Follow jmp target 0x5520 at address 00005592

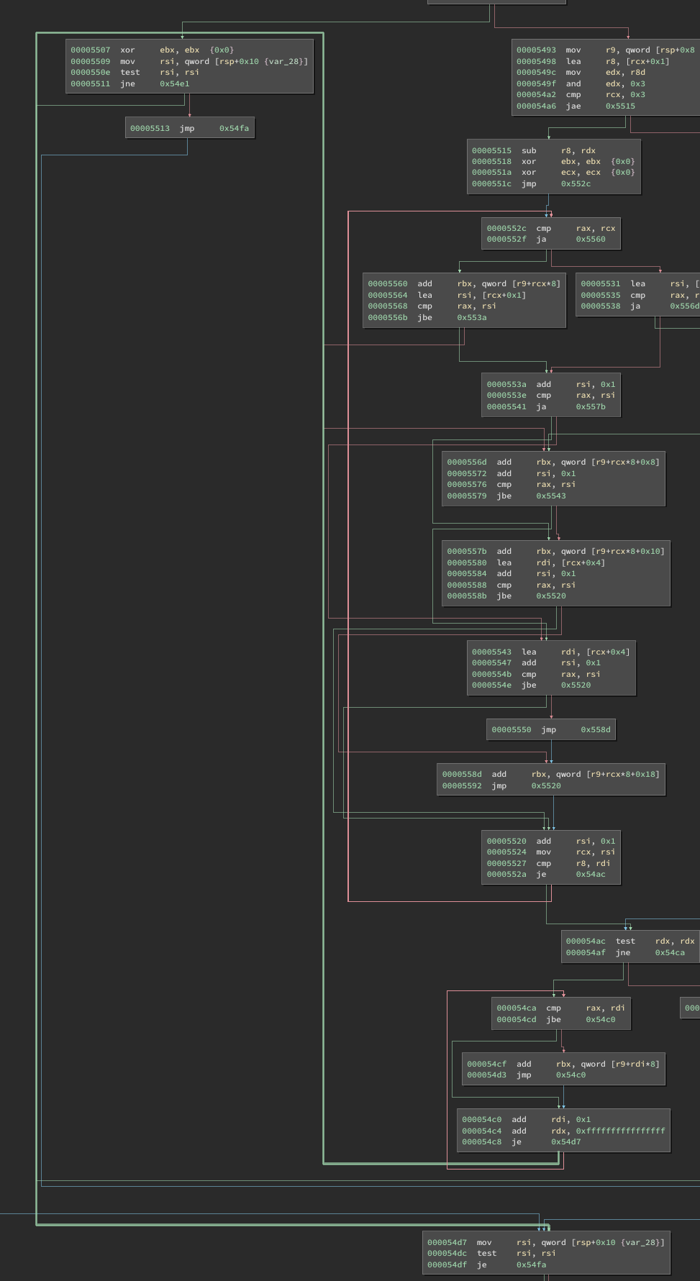pyautogui.click(x=546, y=785)
